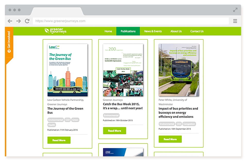Screen dimensions: 247x161
Task: Click the browser forward arrow
Action: [x=19, y=21]
